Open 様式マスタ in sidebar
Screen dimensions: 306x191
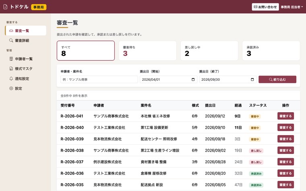[25, 69]
